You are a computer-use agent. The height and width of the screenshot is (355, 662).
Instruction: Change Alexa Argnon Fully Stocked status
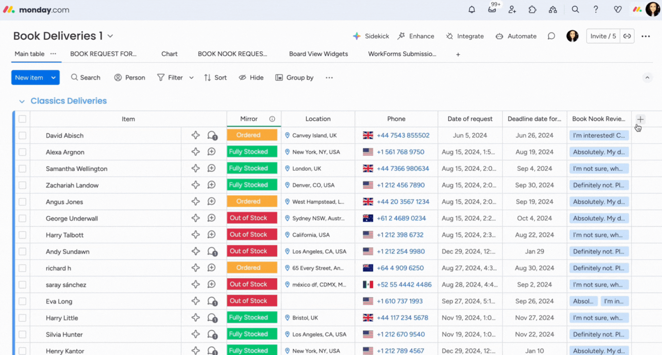[252, 152]
